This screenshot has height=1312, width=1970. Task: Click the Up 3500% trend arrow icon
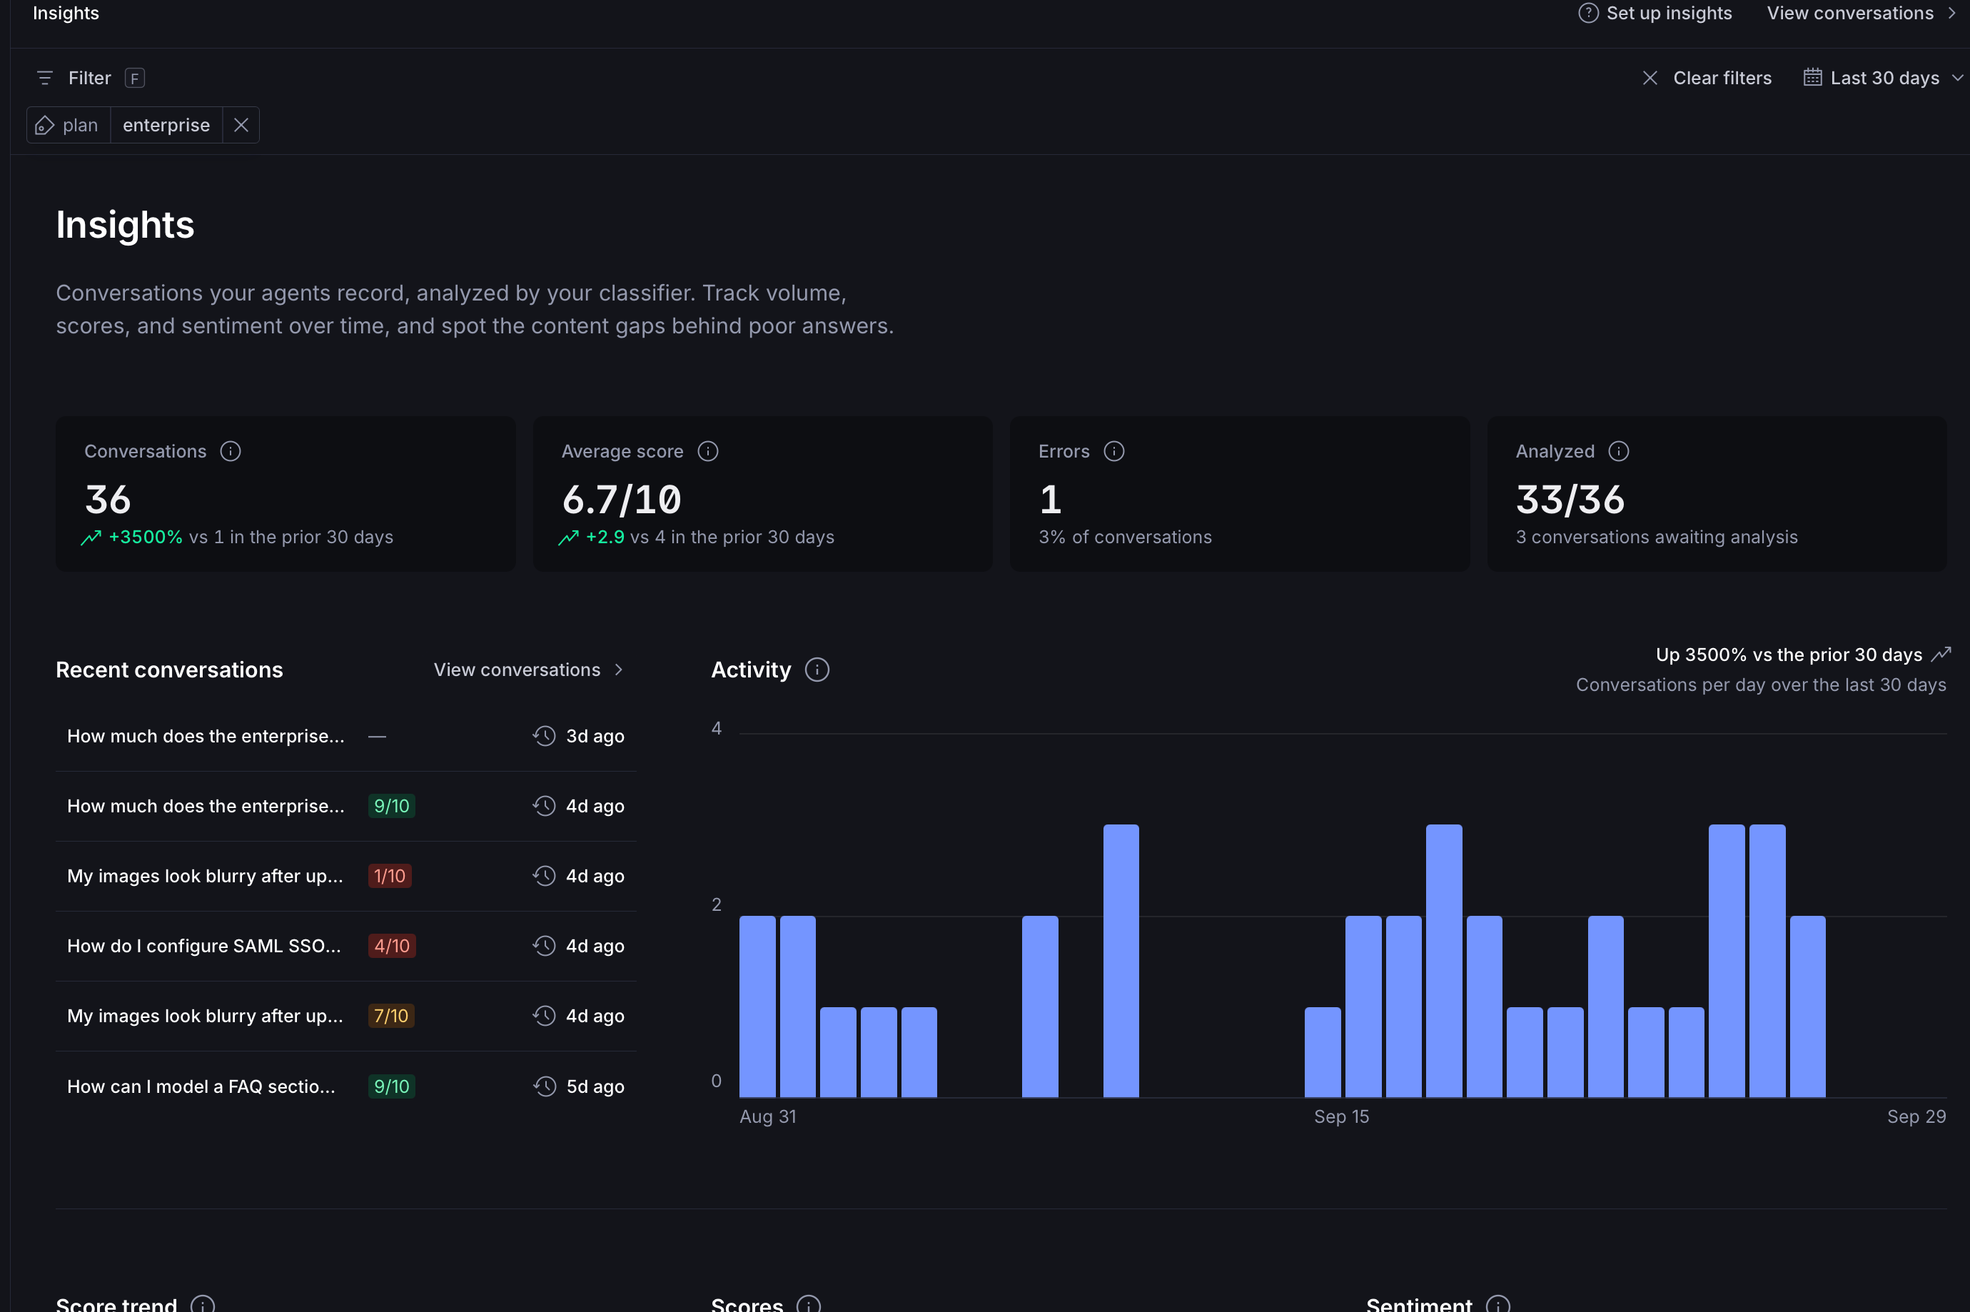(x=1941, y=655)
